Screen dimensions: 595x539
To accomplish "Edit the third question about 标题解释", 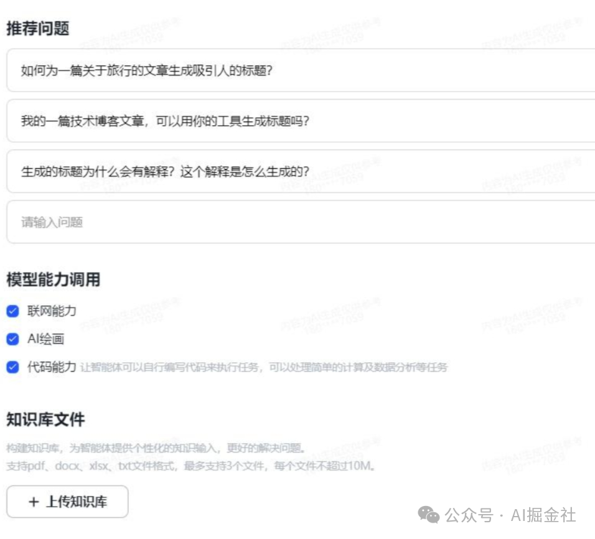I will coord(299,171).
